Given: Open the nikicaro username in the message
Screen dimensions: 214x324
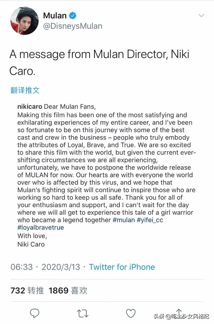Looking at the screenshot, I should 30,107.
